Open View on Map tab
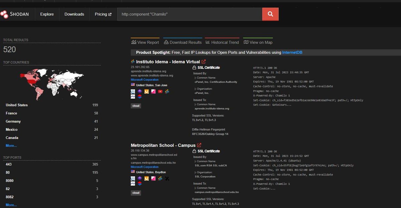This screenshot has height=208, width=401. tap(258, 42)
